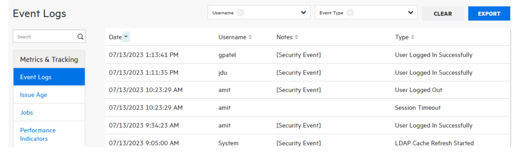Viewport: 522px width, 164px height.
Task: Click the Date column header
Action: tap(115, 37)
